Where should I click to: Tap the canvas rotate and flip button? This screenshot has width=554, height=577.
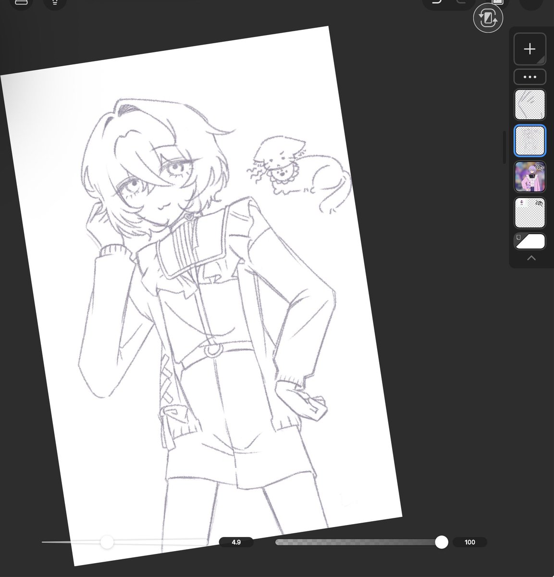pos(488,18)
